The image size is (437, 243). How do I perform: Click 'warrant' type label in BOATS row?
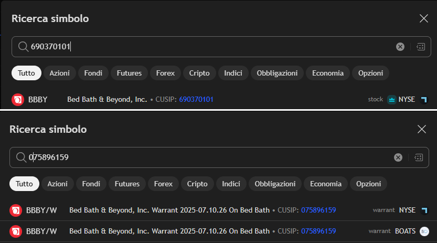pyautogui.click(x=380, y=231)
